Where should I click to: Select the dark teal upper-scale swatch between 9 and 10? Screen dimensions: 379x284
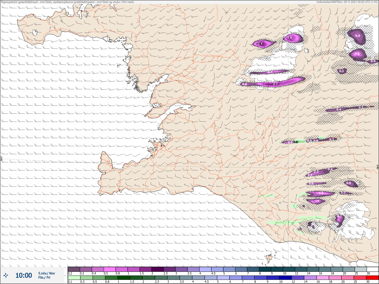point(277,269)
